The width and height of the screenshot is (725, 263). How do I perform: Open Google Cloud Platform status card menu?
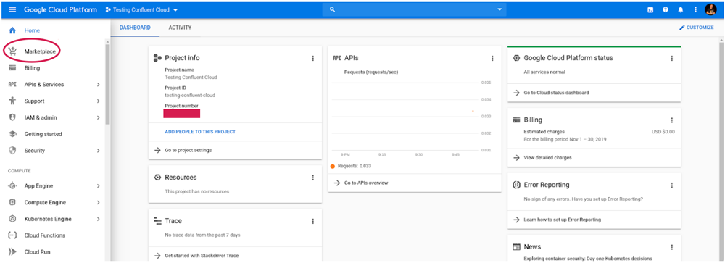(x=672, y=58)
